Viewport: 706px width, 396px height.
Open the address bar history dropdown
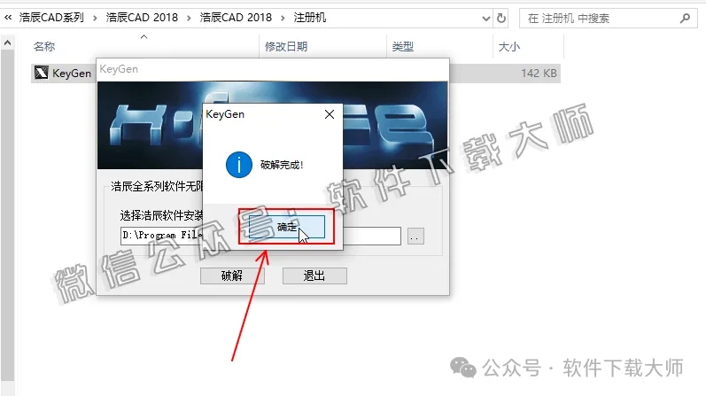click(x=485, y=19)
